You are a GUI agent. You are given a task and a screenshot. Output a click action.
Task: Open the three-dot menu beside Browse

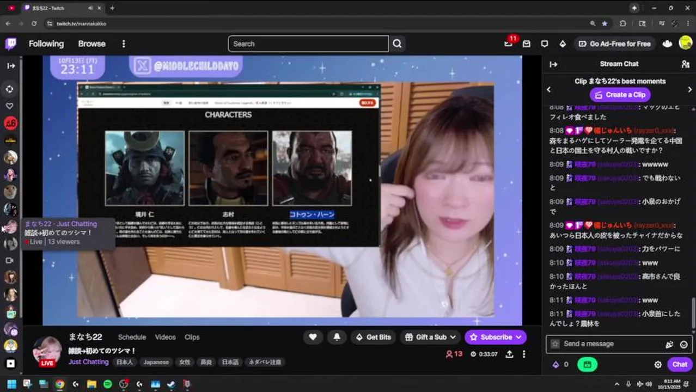click(x=124, y=44)
